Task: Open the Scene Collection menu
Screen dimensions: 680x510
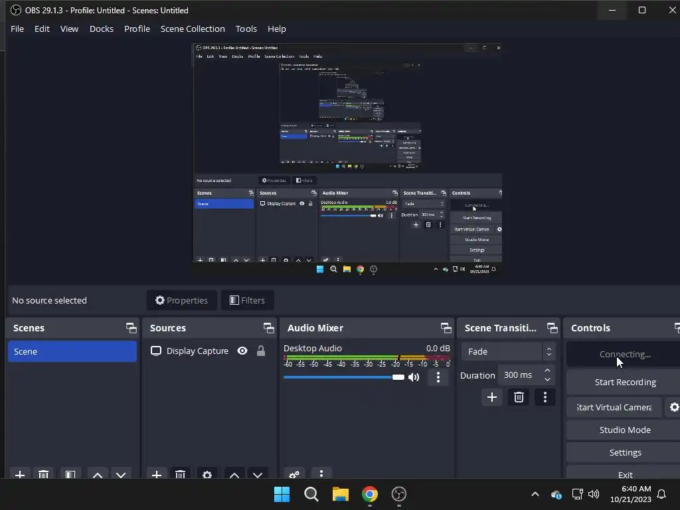Action: coord(193,29)
